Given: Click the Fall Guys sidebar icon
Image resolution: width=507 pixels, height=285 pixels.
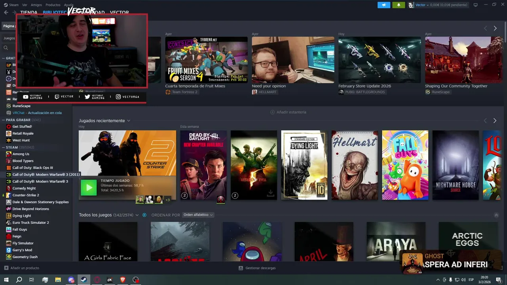Looking at the screenshot, I should pyautogui.click(x=9, y=230).
